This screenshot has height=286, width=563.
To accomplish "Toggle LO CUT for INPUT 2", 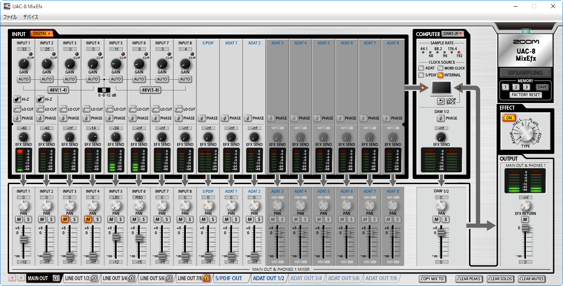I will [x=40, y=109].
